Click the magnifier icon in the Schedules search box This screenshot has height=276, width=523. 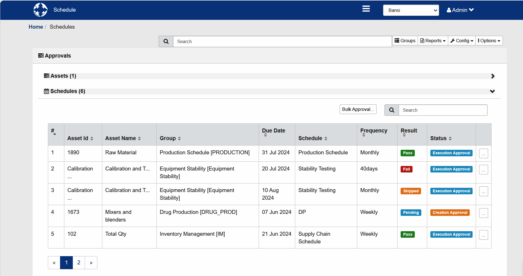coord(392,110)
